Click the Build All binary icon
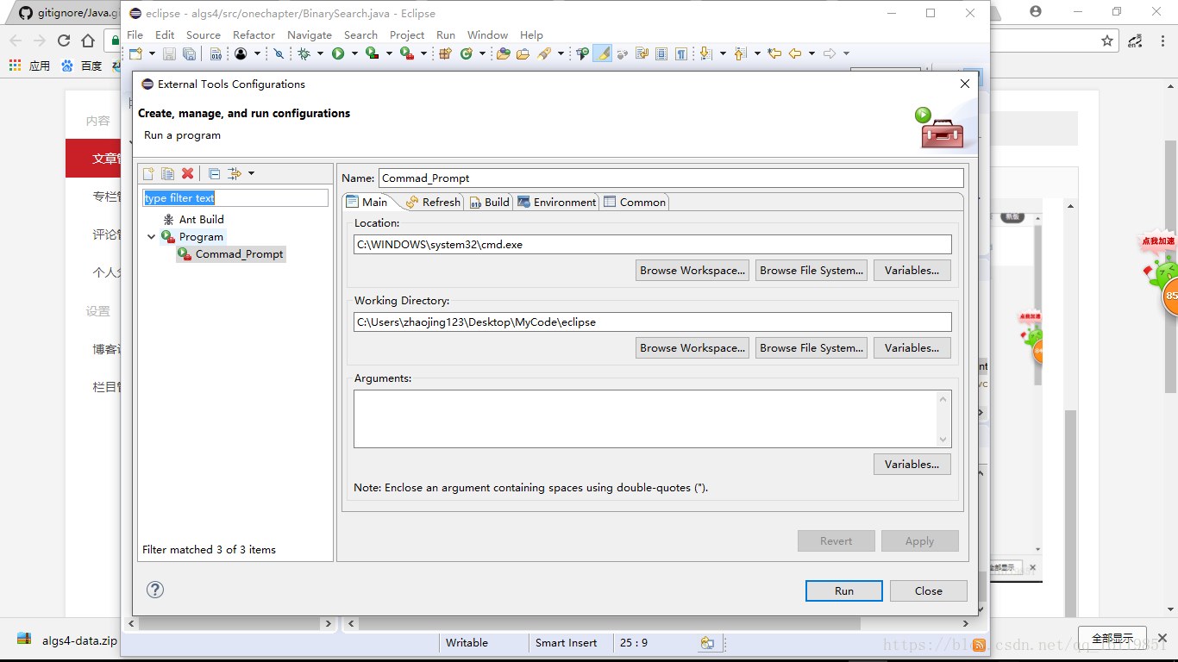Screen dimensions: 1178x662 216,53
